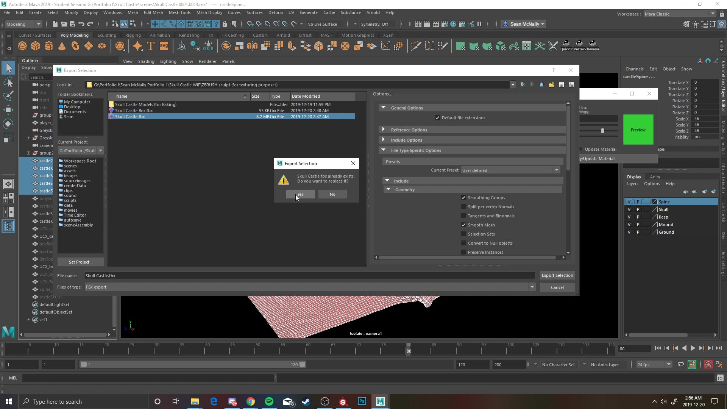Open the Files of type dropdown

click(532, 287)
